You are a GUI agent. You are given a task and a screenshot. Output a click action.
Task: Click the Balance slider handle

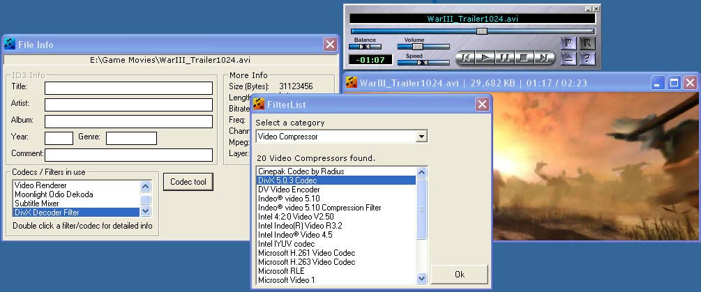click(x=365, y=47)
